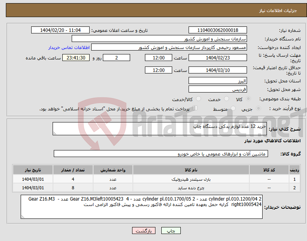Click the resize handle of description textarea

pos(55,133)
